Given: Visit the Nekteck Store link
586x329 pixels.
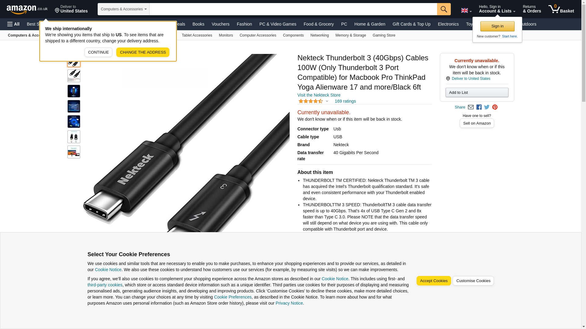Looking at the screenshot, I should 319,95.
